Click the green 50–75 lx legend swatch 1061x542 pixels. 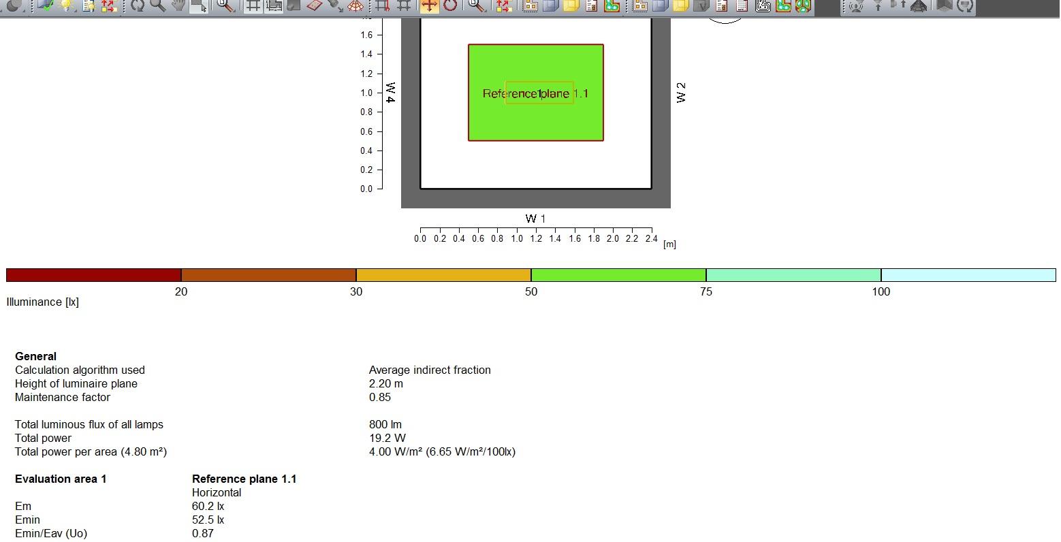coord(618,275)
